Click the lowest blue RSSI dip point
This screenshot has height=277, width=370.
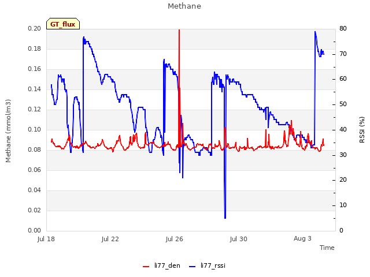coord(225,218)
